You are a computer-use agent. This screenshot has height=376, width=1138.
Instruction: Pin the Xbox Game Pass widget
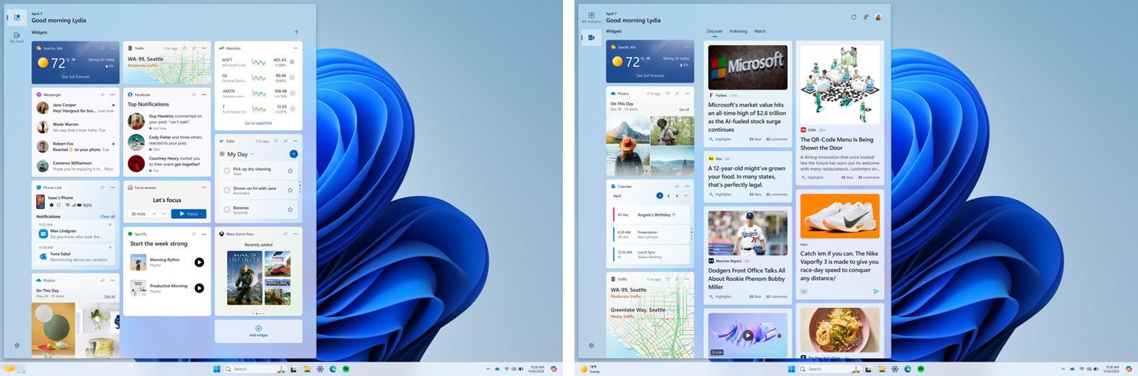pos(286,234)
